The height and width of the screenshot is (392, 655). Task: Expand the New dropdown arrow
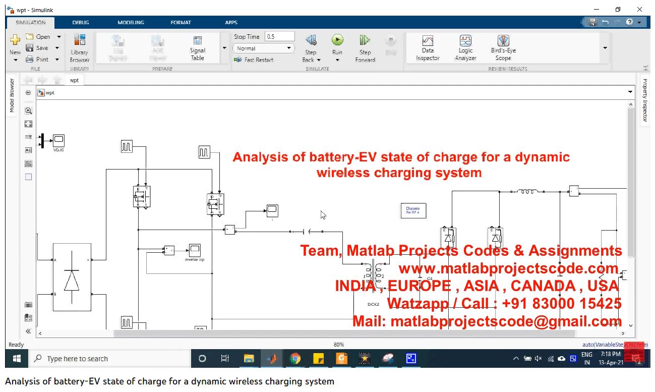[15, 60]
